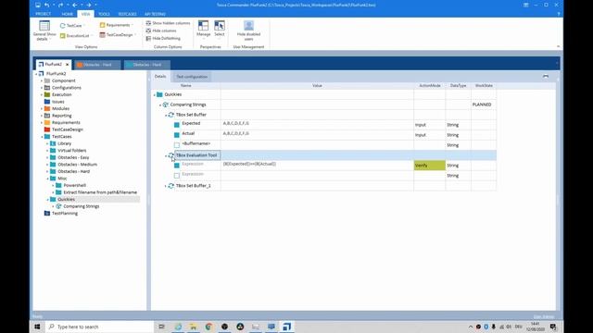Expand the Obstacles - Easy folder
Image resolution: width=593 pixels, height=333 pixels.
(x=47, y=157)
